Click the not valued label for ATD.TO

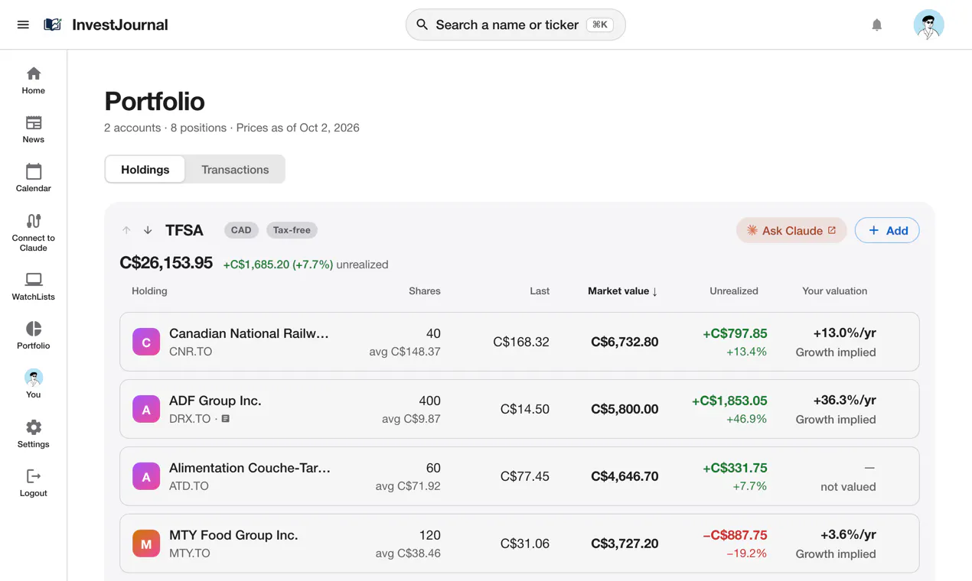pyautogui.click(x=848, y=486)
